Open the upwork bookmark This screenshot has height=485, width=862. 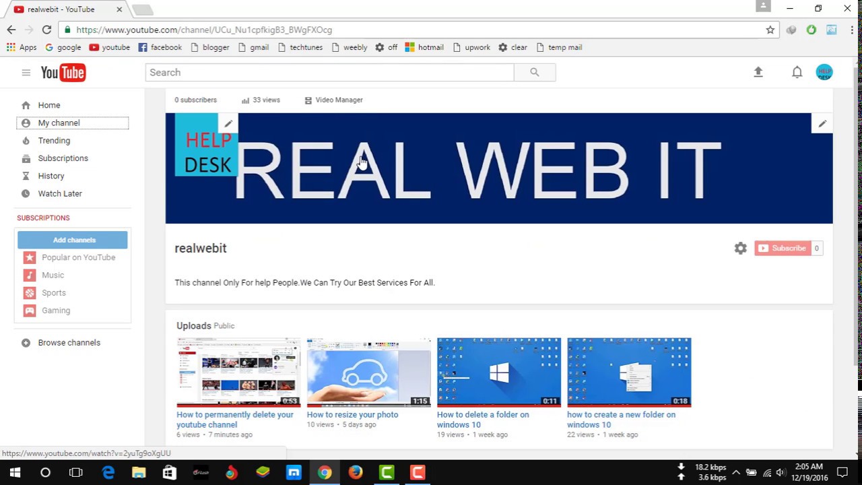[x=471, y=47]
